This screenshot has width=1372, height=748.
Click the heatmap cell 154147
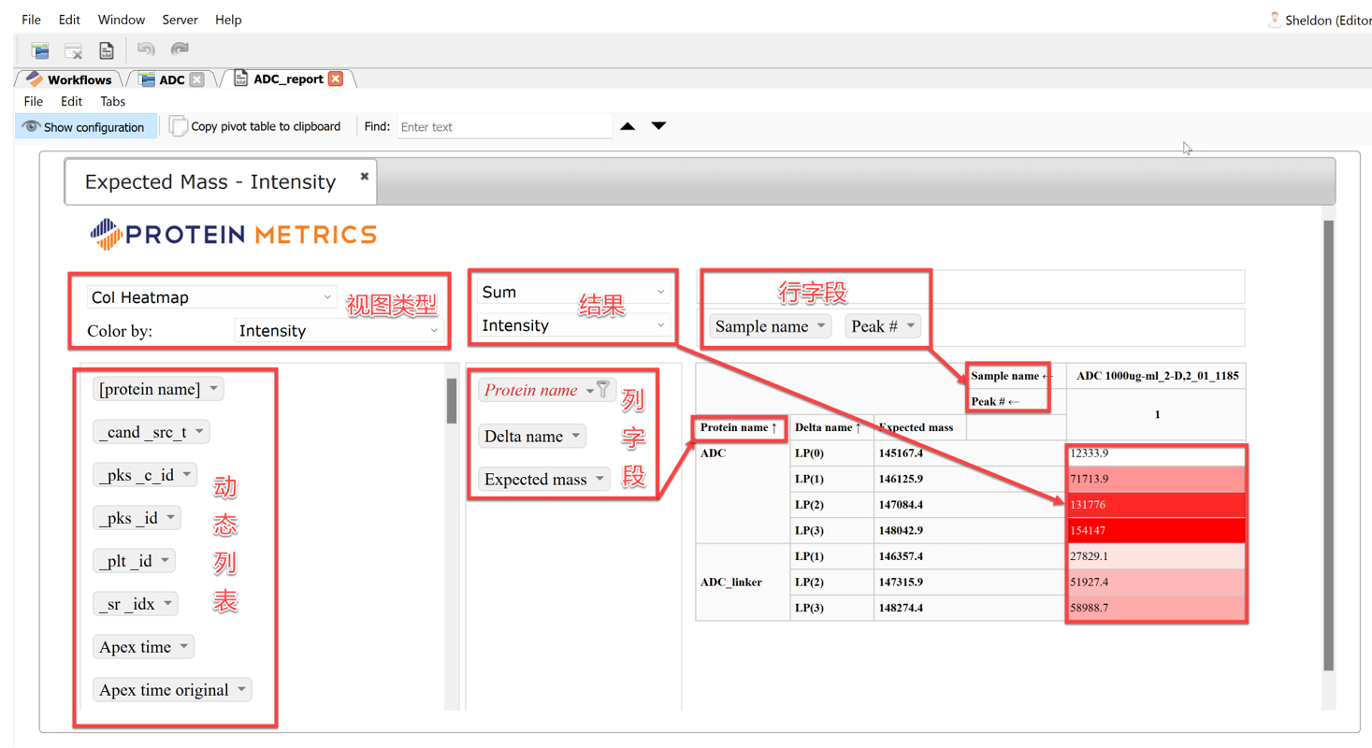1156,531
